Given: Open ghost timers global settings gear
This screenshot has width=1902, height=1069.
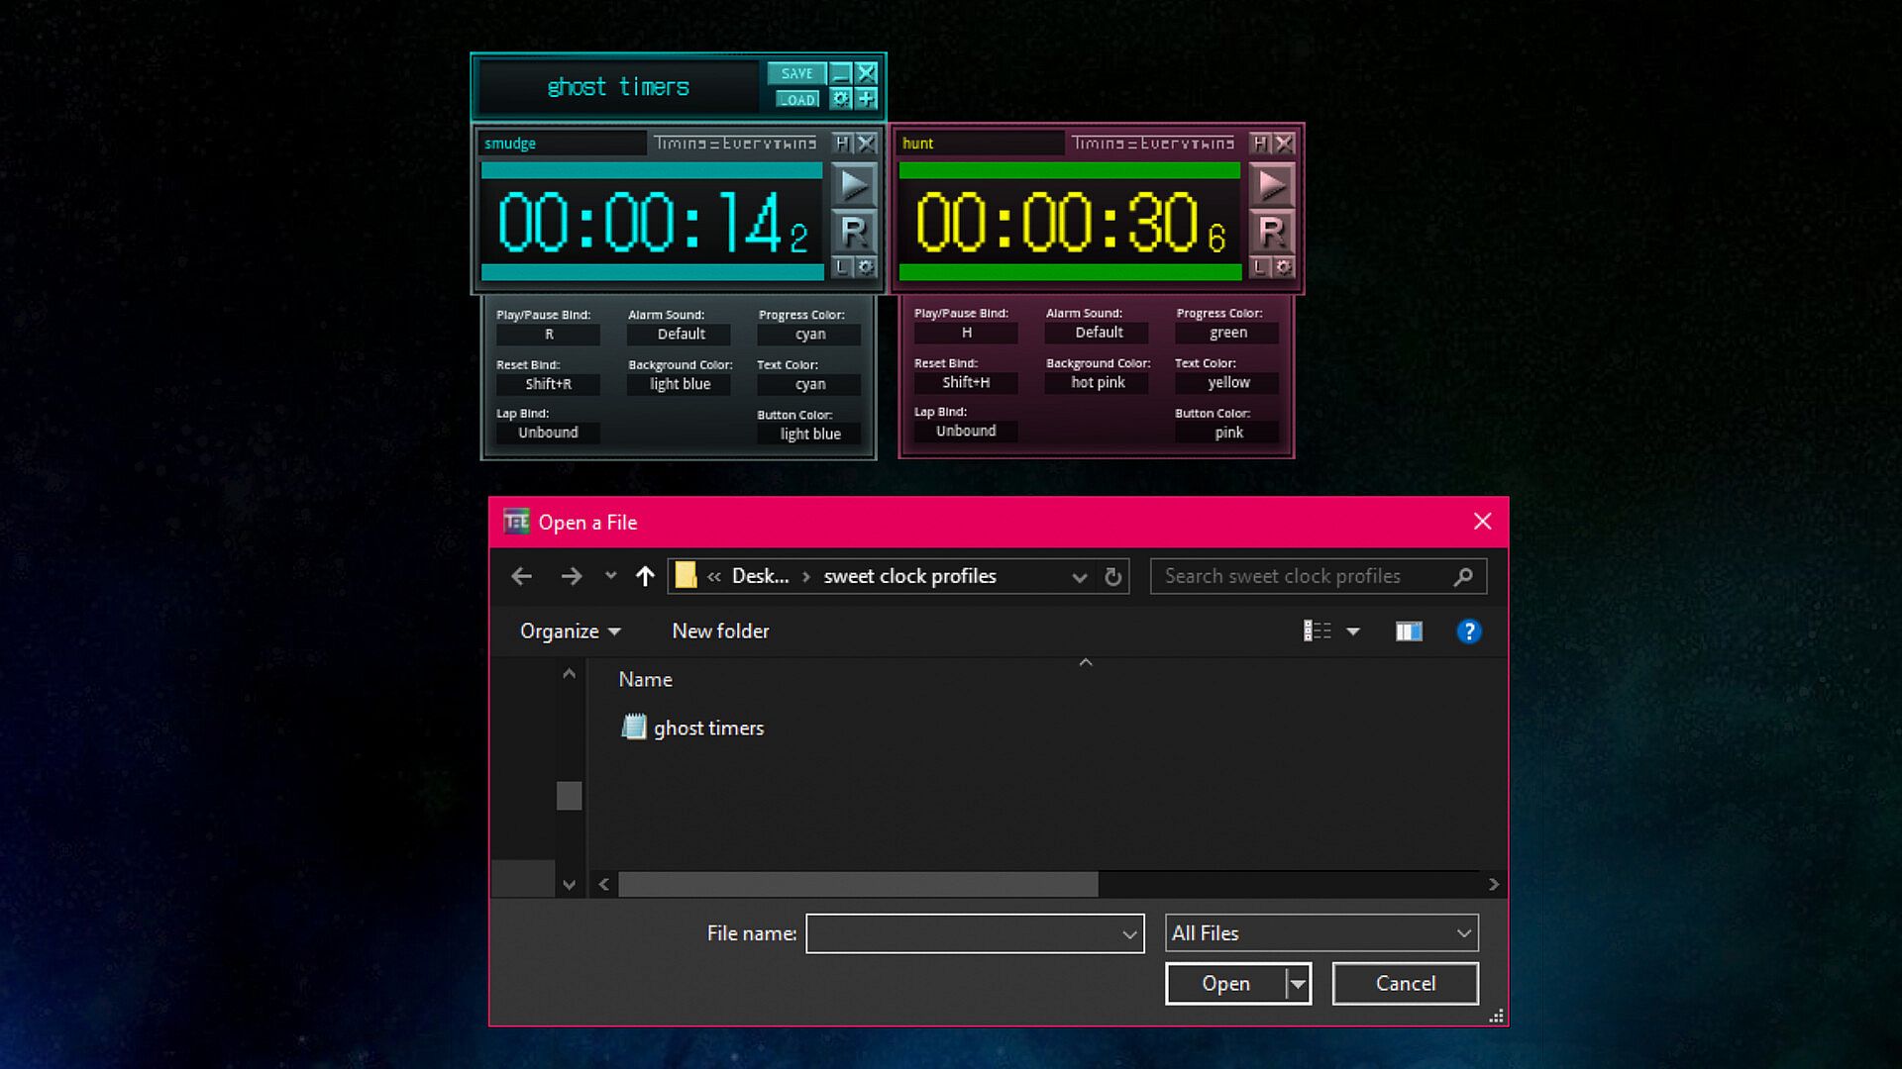Looking at the screenshot, I should click(x=841, y=98).
